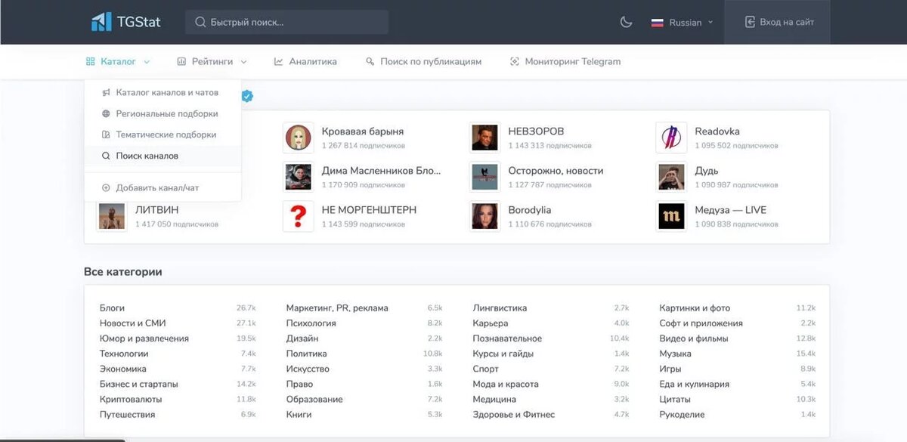Focus the Быстрый поиск search field
The width and height of the screenshot is (907, 442).
pyautogui.click(x=286, y=22)
